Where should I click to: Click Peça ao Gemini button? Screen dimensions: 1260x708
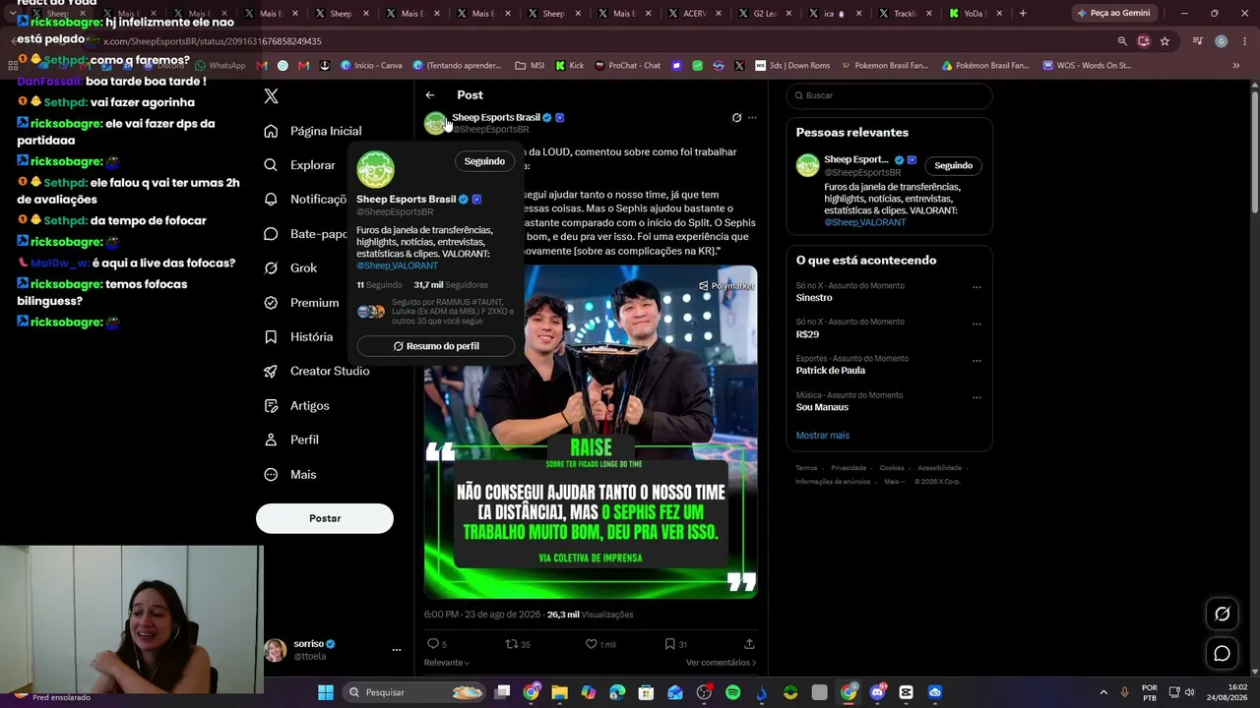coord(1112,14)
